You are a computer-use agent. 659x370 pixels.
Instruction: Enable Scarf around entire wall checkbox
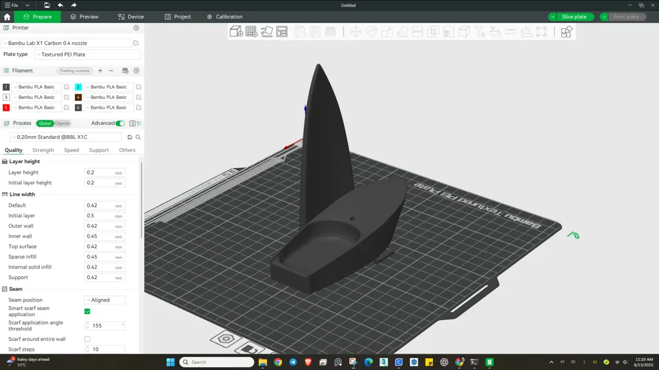(x=88, y=339)
